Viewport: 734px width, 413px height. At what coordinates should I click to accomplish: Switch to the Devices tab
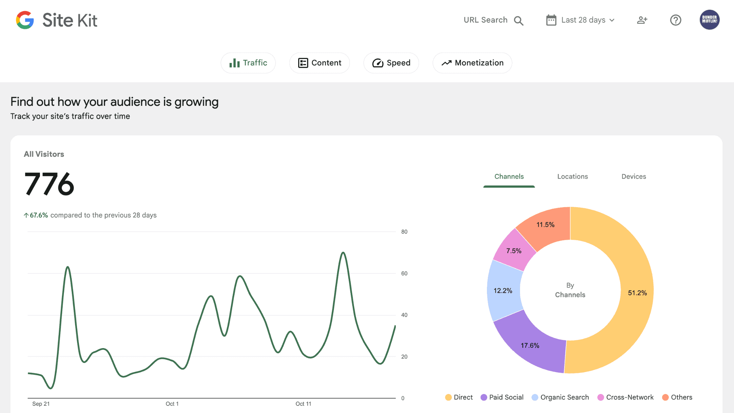click(x=633, y=176)
